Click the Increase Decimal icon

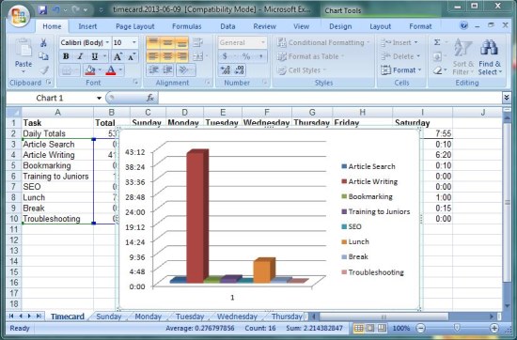[x=226, y=70]
